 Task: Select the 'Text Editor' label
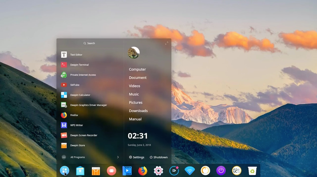click(76, 55)
